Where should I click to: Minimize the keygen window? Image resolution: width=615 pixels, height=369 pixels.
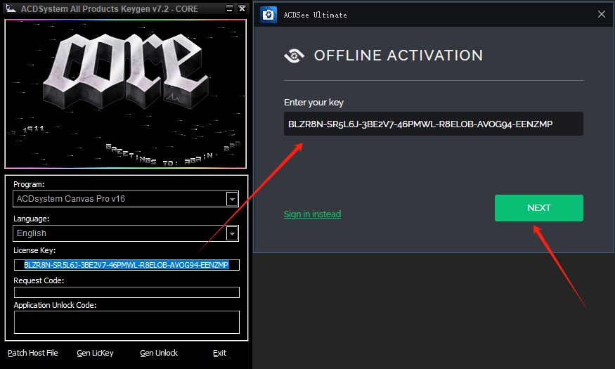click(229, 8)
